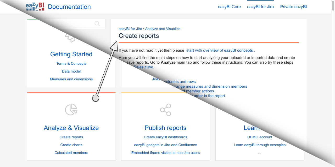This screenshot has height=167, width=335.
Task: Open Create charts link
Action: click(x=71, y=145)
